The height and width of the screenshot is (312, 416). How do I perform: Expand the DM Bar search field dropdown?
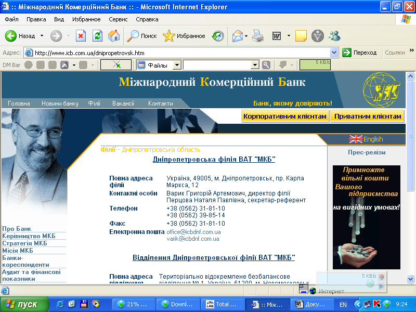point(255,64)
